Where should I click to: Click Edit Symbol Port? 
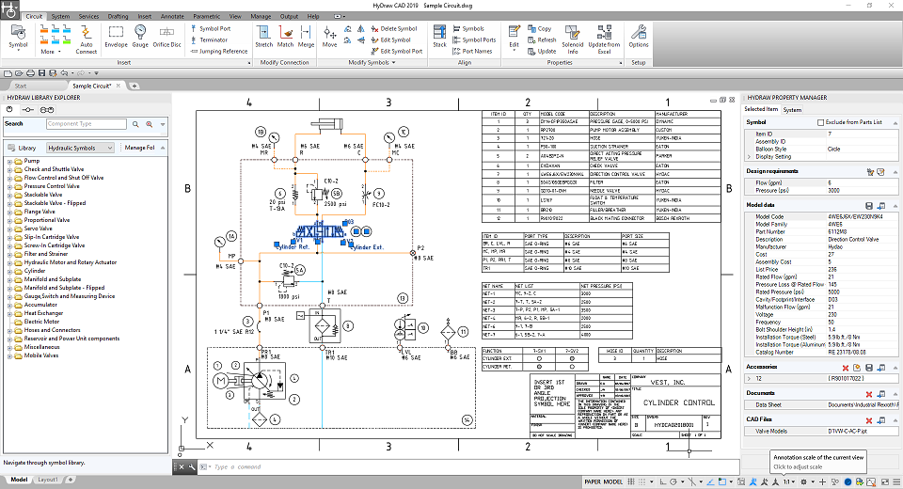click(x=397, y=52)
